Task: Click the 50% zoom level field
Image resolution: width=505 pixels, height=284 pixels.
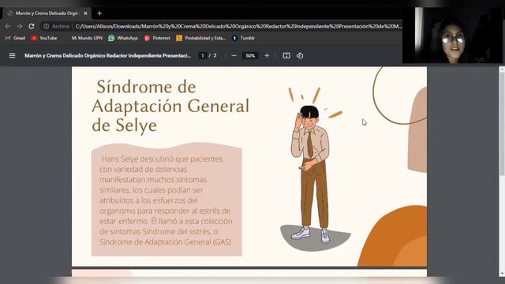Action: click(x=250, y=56)
